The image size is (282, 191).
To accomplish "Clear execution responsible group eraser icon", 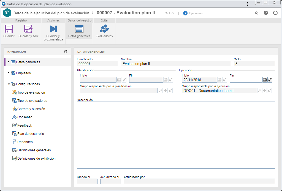I will coord(269,91).
